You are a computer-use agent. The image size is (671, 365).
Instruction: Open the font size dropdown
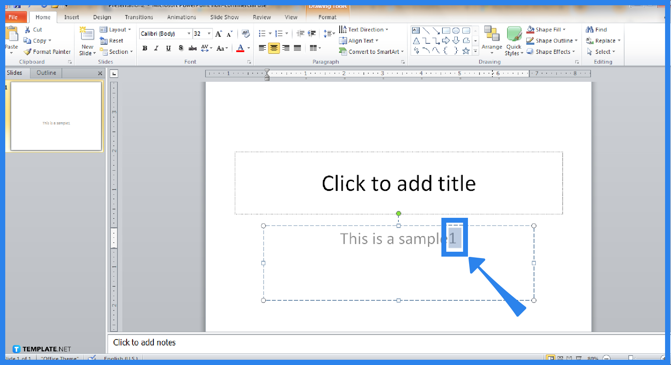209,34
